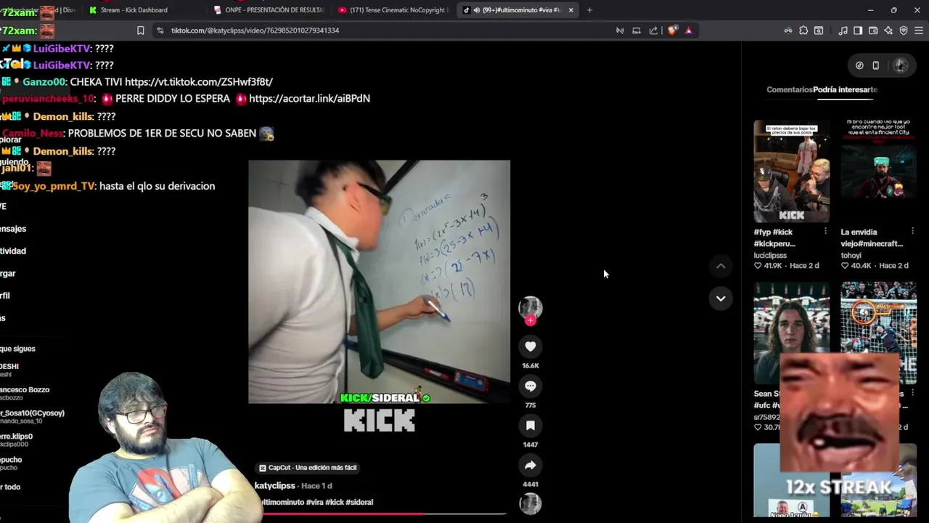The width and height of the screenshot is (929, 523).
Task: Bookmark page in browser address bar
Action: (x=140, y=31)
